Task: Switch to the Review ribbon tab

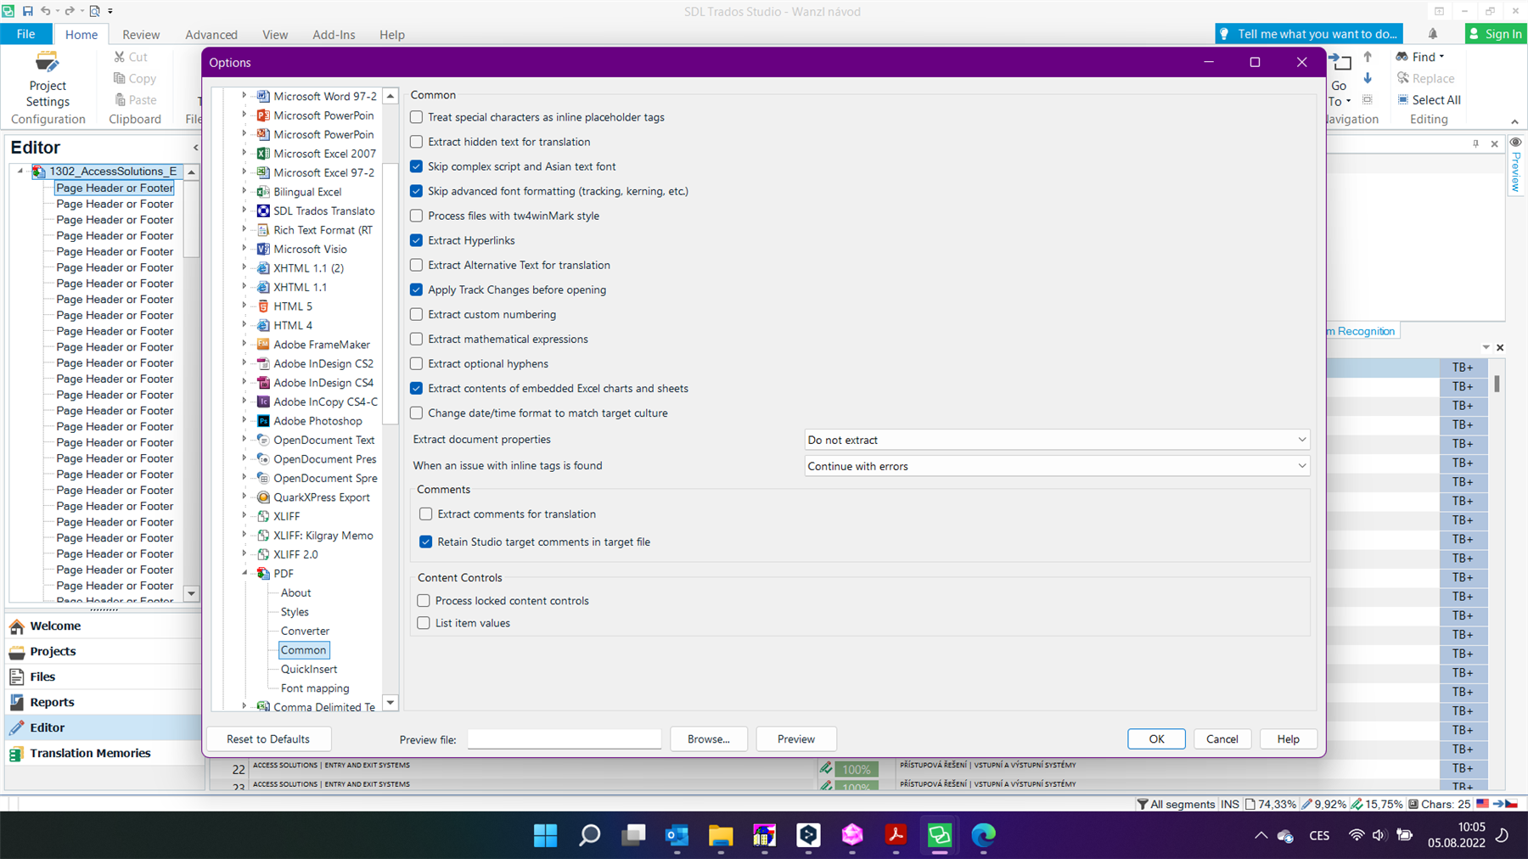Action: pyautogui.click(x=141, y=35)
